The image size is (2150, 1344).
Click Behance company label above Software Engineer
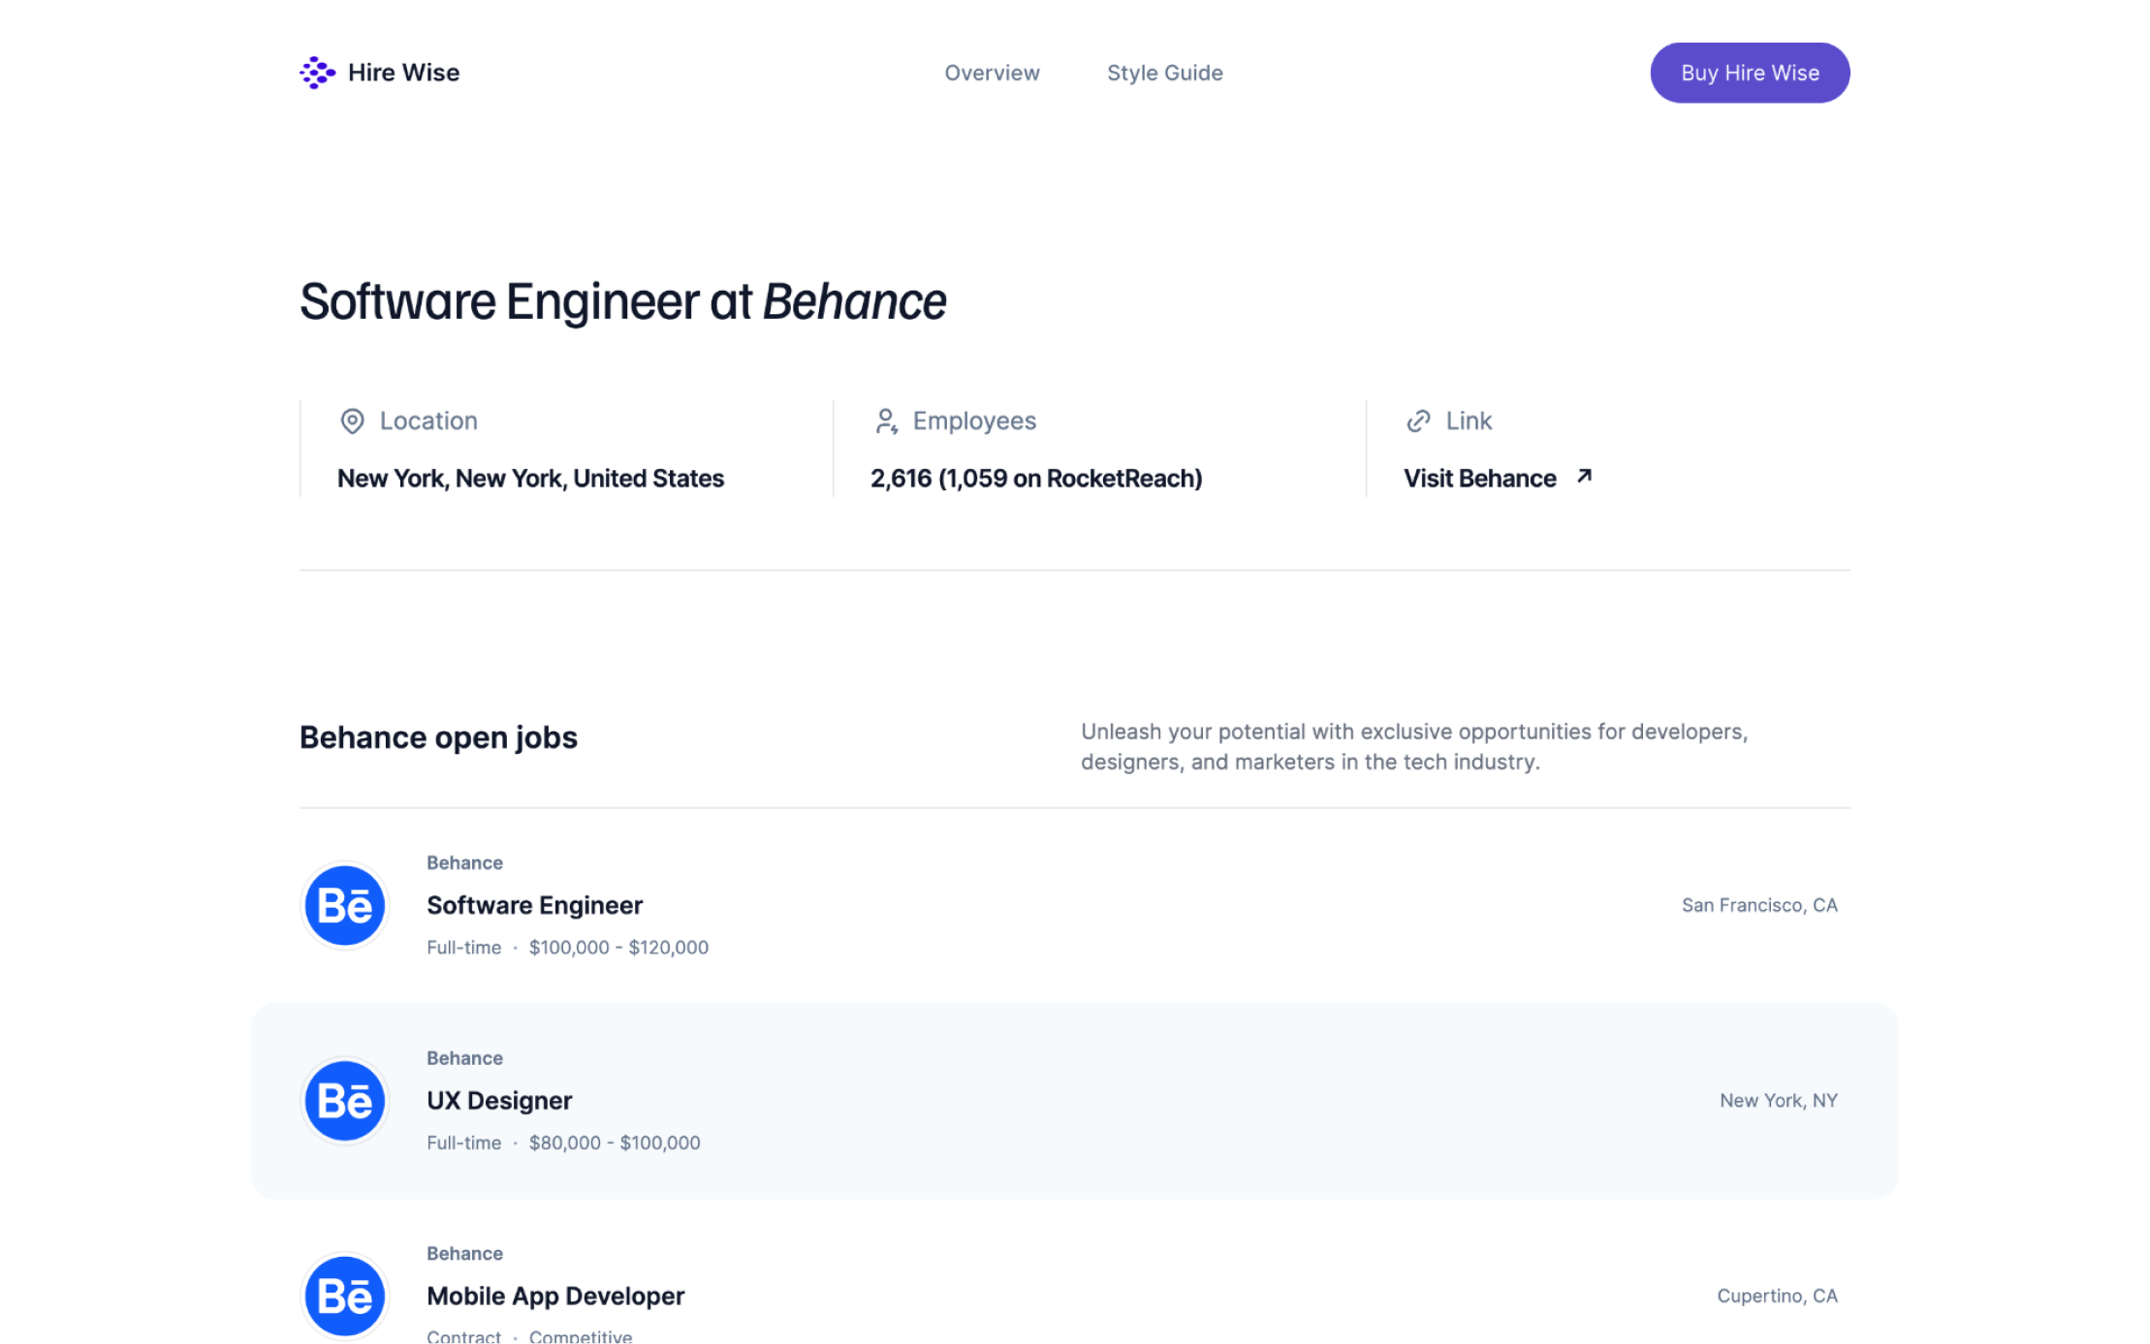464,862
